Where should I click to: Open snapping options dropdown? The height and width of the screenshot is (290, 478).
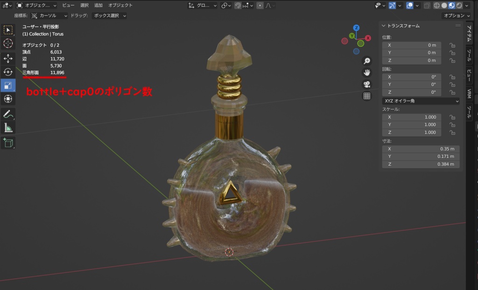248,6
